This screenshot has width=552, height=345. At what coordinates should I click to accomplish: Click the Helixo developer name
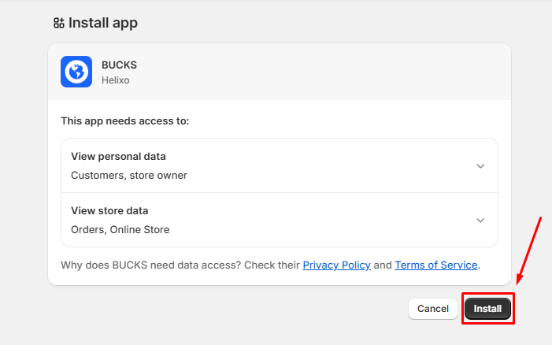click(x=117, y=80)
